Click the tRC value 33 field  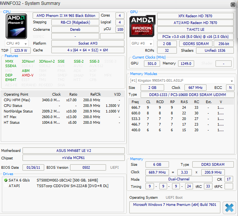(208, 186)
